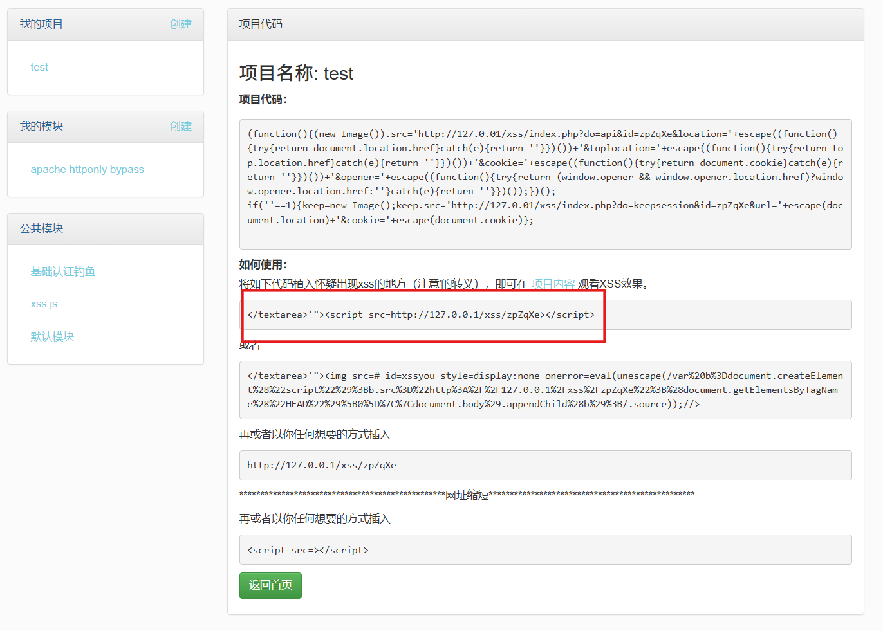
Task: Open the 默认模块 public module
Action: [52, 336]
